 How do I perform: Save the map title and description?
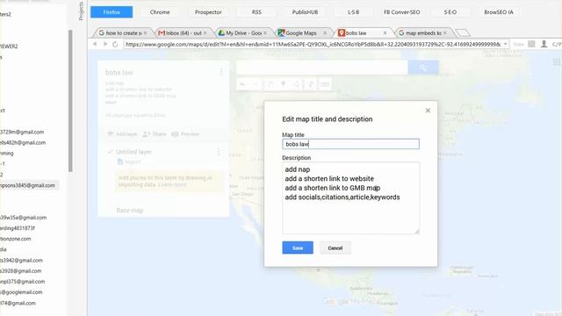[298, 248]
